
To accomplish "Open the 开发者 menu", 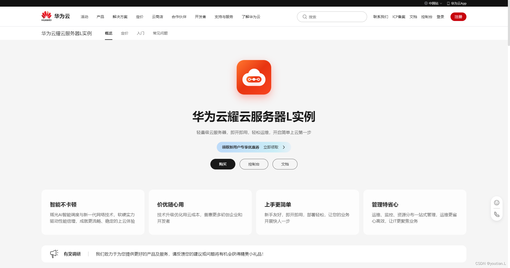I will coord(201,17).
